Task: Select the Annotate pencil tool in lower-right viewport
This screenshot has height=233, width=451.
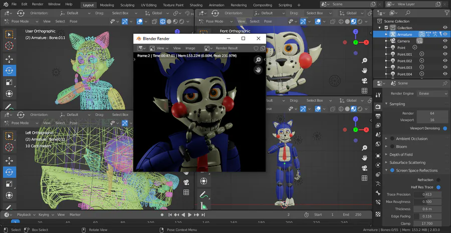Action: point(204,194)
